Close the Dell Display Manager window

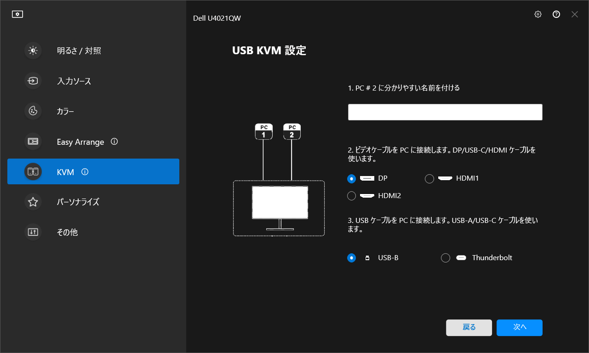(575, 14)
